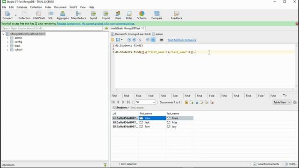Viewport: 299px width, 168px height.
Task: Click the Import toolbar icon
Action: click(x=106, y=15)
